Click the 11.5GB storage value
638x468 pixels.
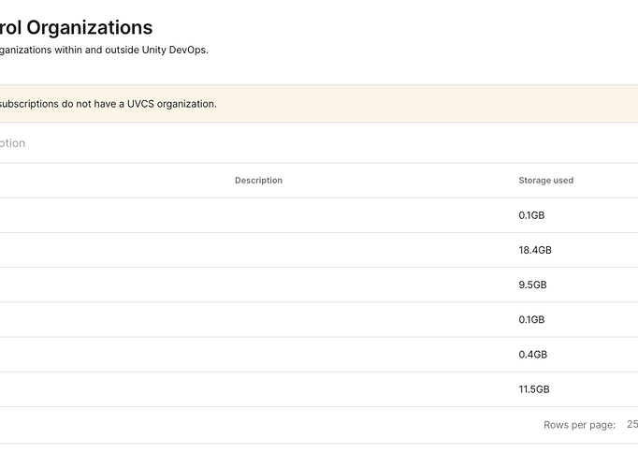(533, 389)
